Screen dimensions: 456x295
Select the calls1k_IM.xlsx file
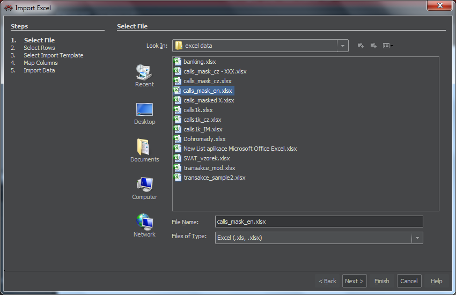pyautogui.click(x=203, y=129)
